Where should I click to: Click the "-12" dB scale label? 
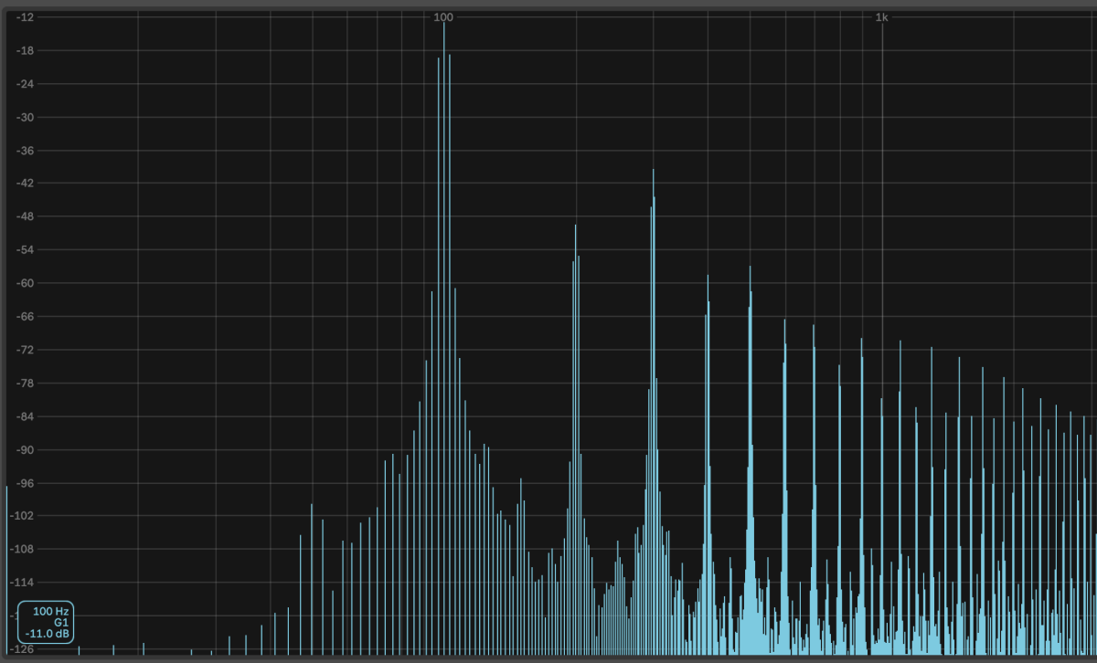coord(26,17)
